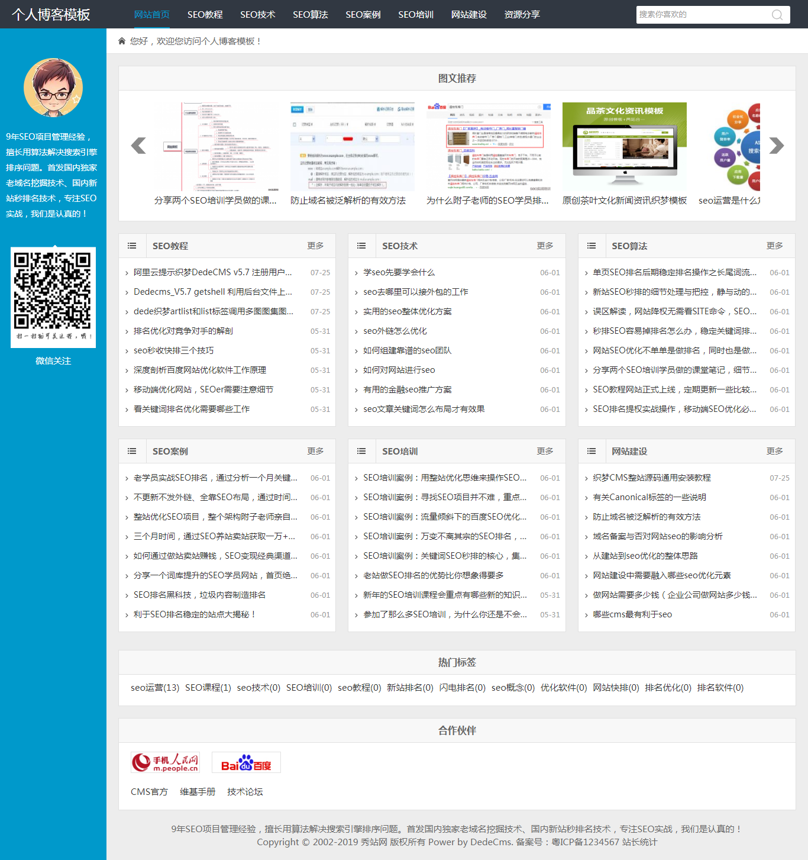Open article 学seo先要学会什么

pos(399,272)
